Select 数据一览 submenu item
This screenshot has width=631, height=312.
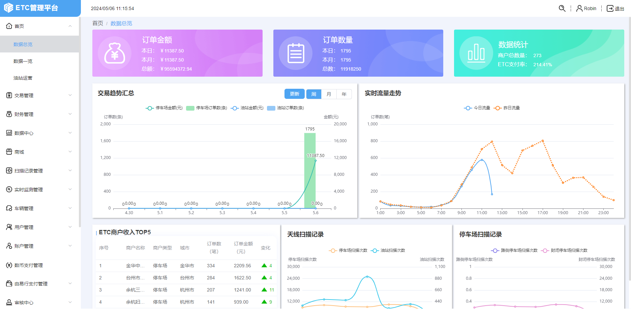39,61
